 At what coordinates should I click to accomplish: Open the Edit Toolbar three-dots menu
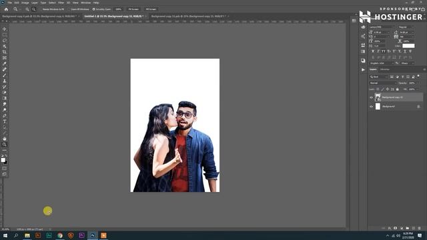(5, 150)
